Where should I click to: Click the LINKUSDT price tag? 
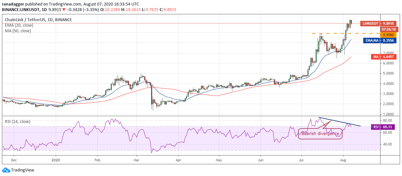[370, 23]
